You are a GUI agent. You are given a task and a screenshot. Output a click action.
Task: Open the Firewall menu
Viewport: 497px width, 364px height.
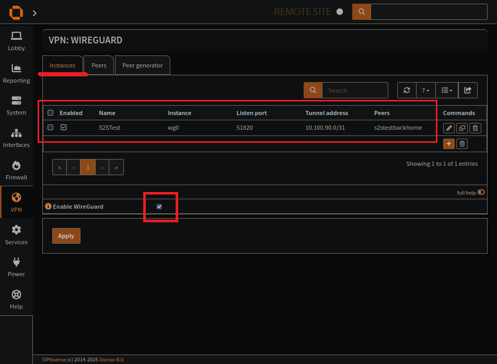[x=16, y=170]
